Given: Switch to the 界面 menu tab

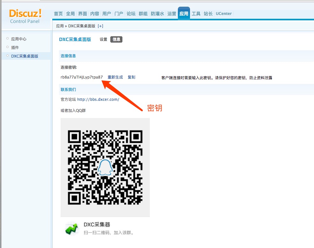Looking at the screenshot, I should click(x=83, y=14).
